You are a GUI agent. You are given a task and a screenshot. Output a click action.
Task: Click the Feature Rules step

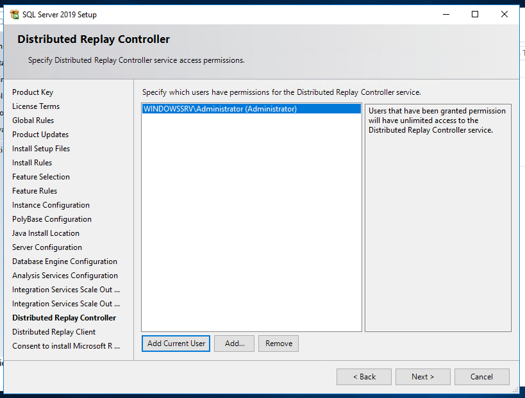pos(35,191)
